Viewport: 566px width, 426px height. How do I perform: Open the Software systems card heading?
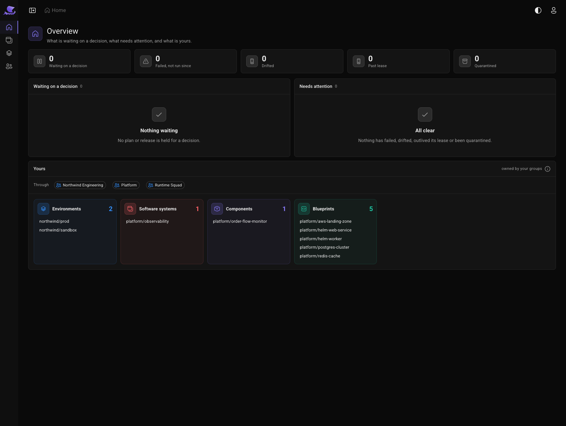pos(158,209)
